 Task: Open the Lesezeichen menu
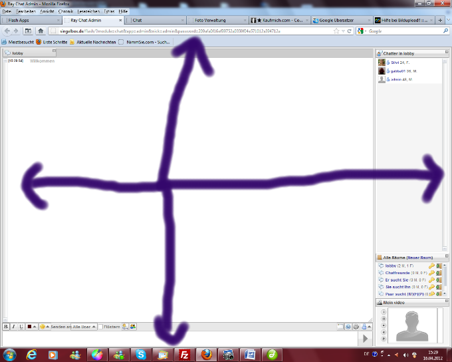click(88, 11)
